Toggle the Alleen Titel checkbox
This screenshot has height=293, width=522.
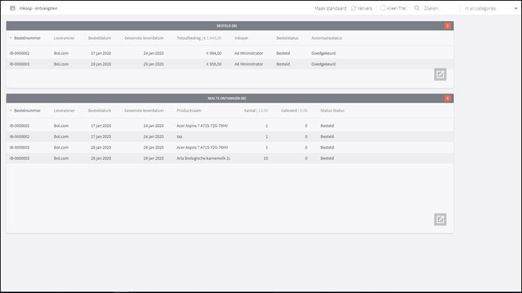tap(382, 8)
